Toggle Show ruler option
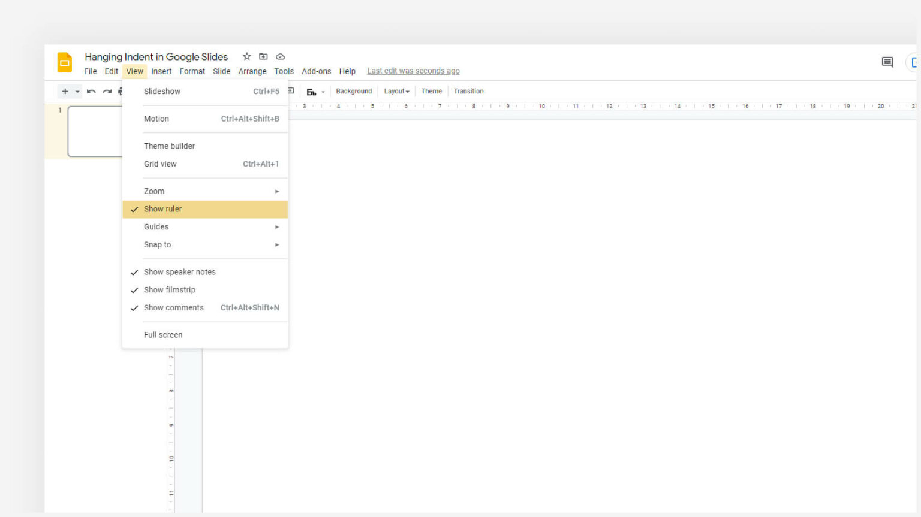This screenshot has width=921, height=517. (205, 209)
